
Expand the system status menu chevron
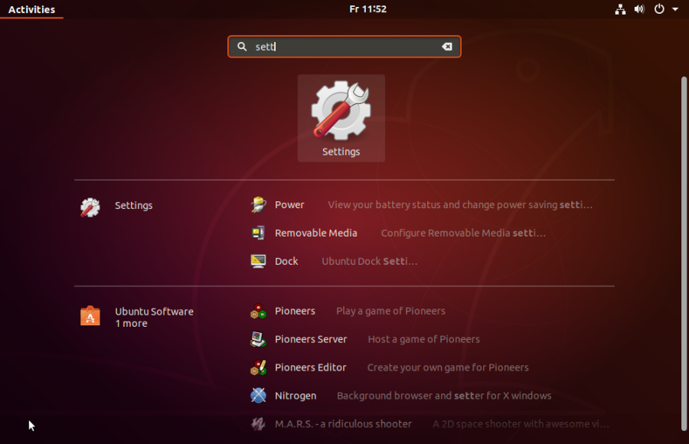[675, 9]
